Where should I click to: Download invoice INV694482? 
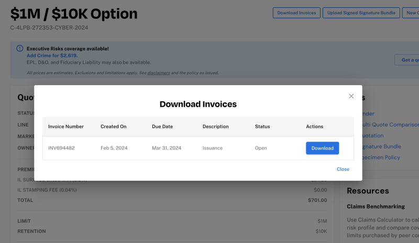pos(322,148)
